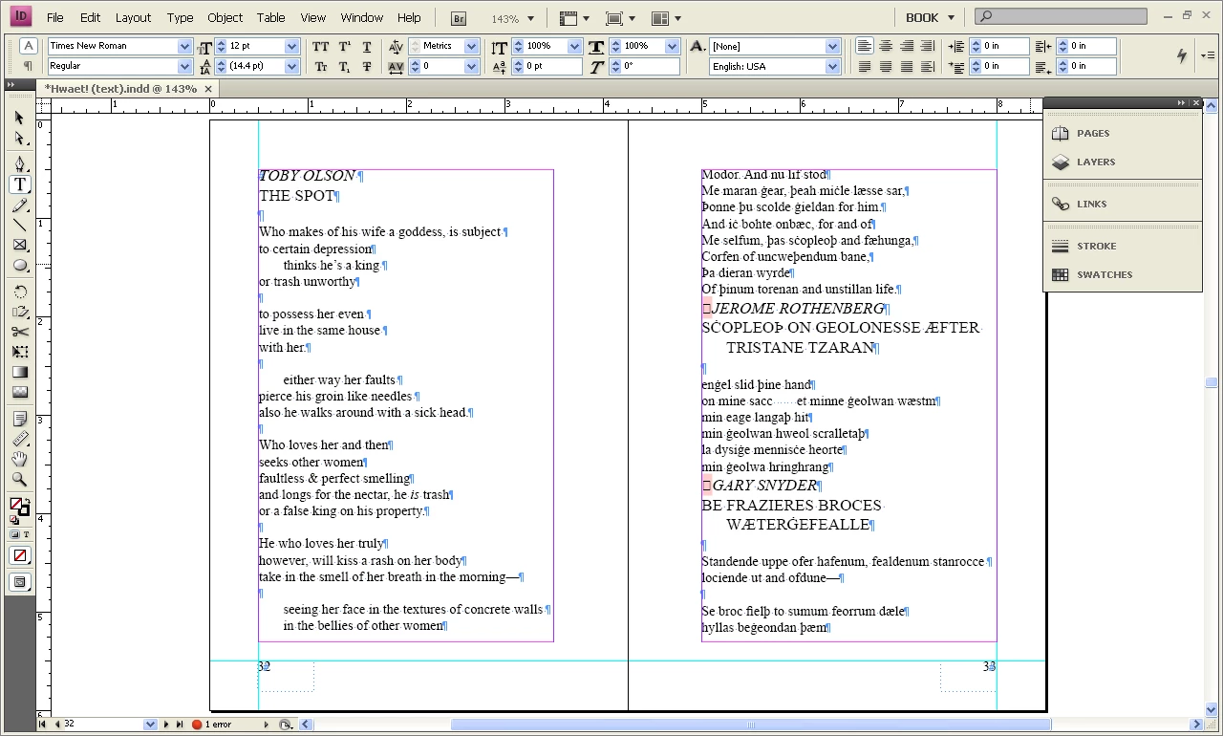Viewport: 1223px width, 736px height.
Task: Select the Direct Selection tool
Action: pyautogui.click(x=19, y=139)
